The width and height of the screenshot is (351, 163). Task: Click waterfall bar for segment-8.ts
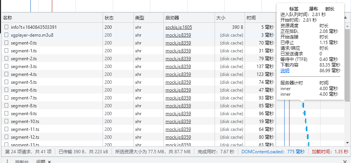[x=303, y=105]
